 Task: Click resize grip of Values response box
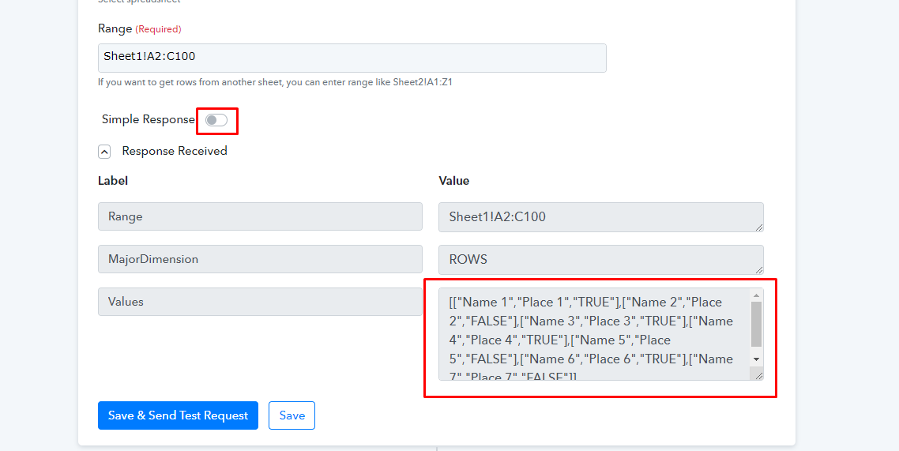point(758,375)
